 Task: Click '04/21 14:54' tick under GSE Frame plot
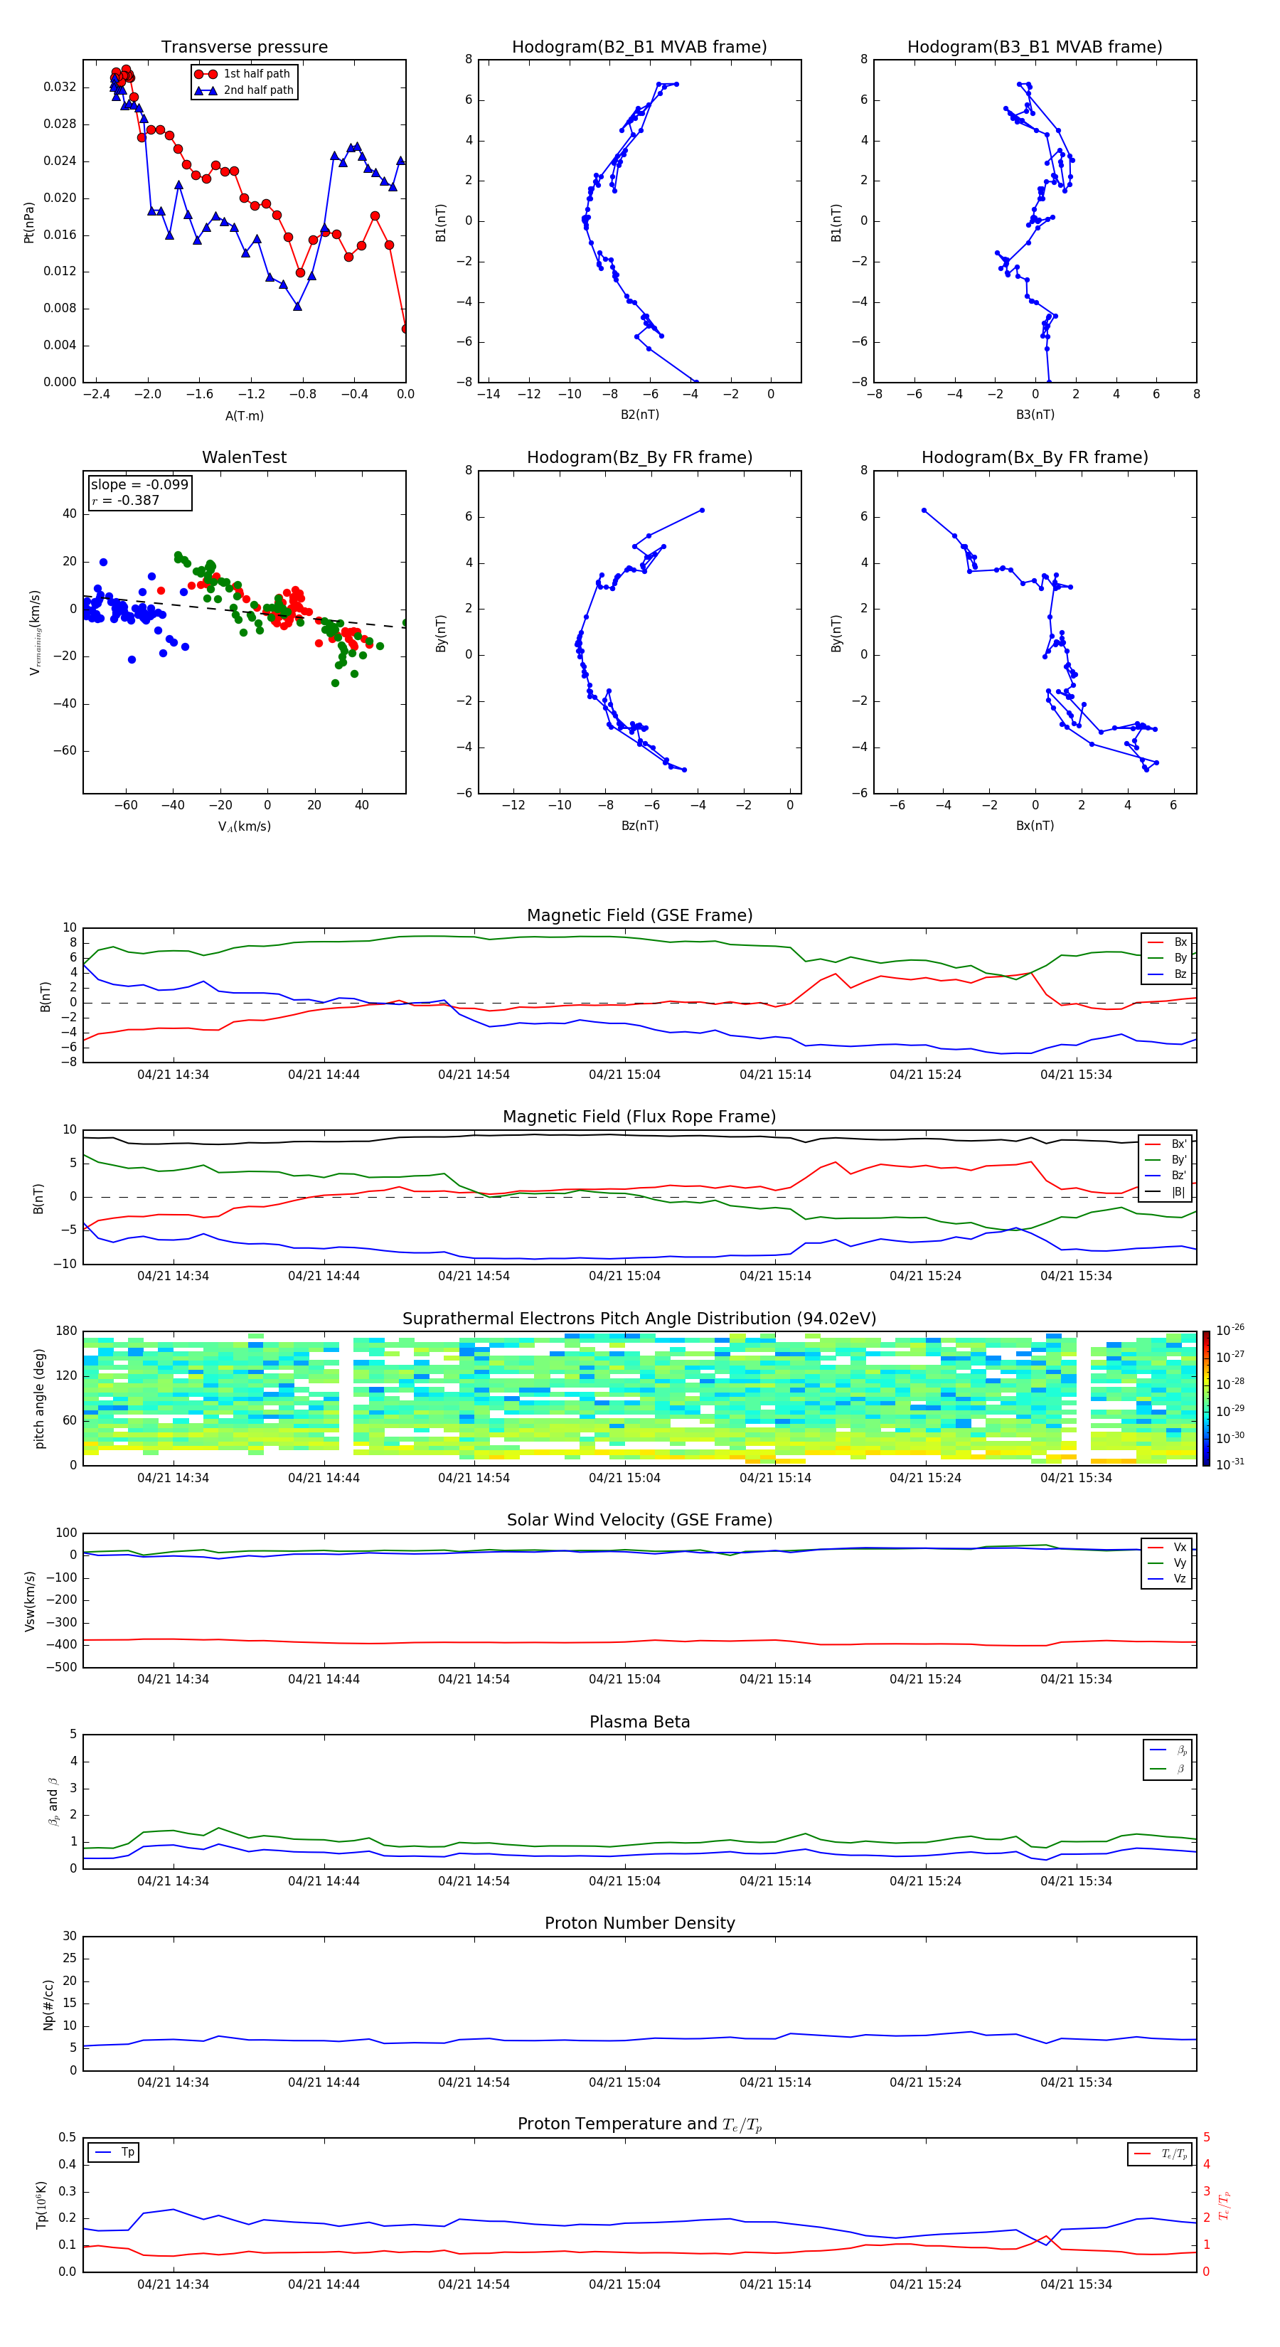coord(474,1075)
